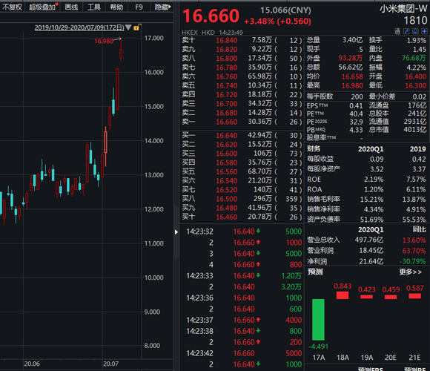430x371 pixels.
Task: Click the 16.980 high price chart marker
Action: [x=104, y=41]
